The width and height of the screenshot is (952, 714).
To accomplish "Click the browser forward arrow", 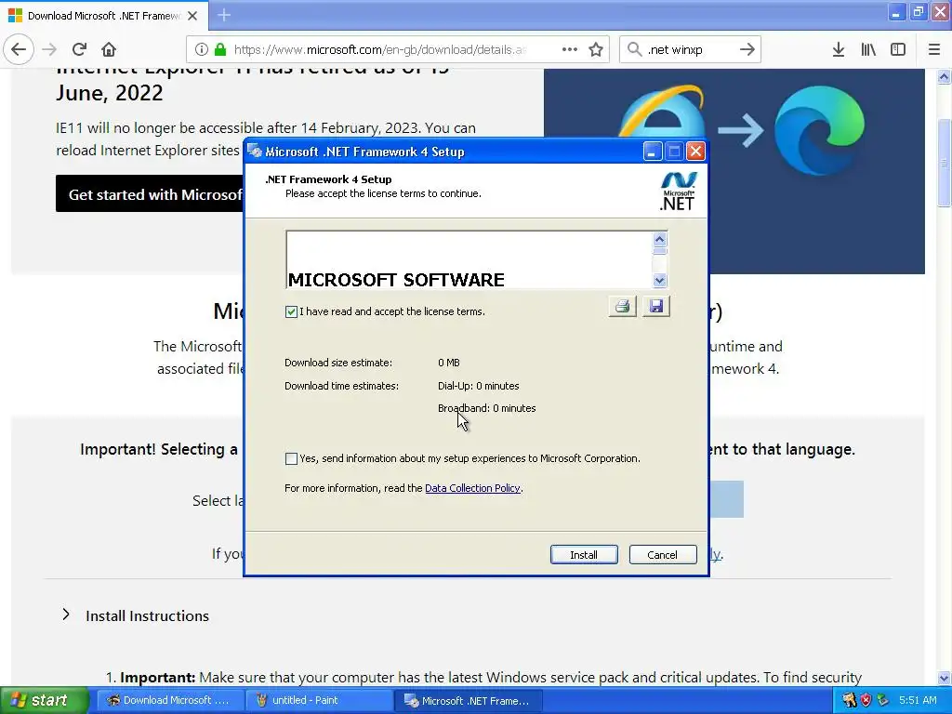I will pos(49,50).
